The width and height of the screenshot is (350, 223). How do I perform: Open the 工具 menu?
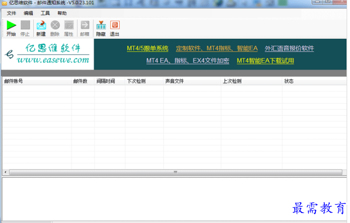tap(45, 13)
